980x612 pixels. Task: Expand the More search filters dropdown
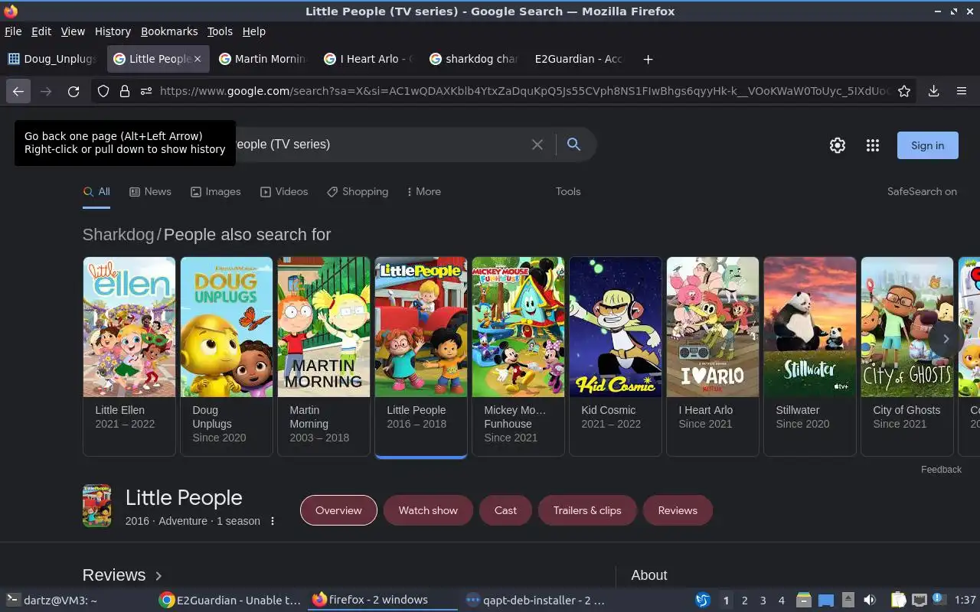pyautogui.click(x=424, y=192)
